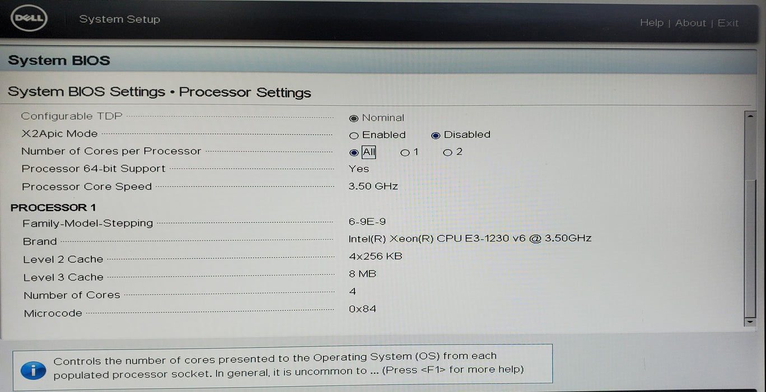Click the Yes value for 64-bit support
The height and width of the screenshot is (392, 766).
click(x=359, y=169)
